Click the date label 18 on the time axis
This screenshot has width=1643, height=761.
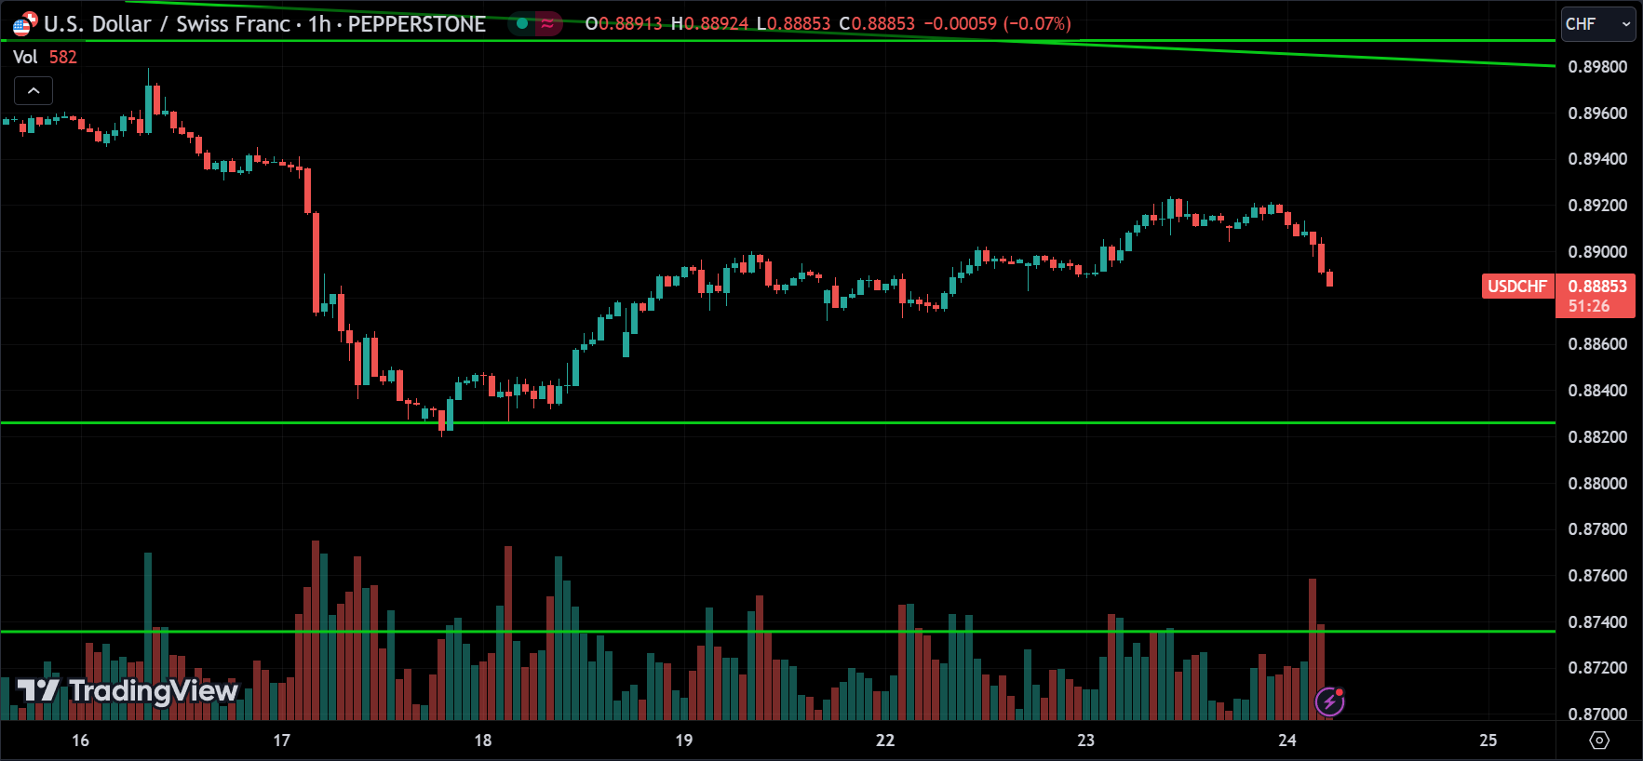483,741
